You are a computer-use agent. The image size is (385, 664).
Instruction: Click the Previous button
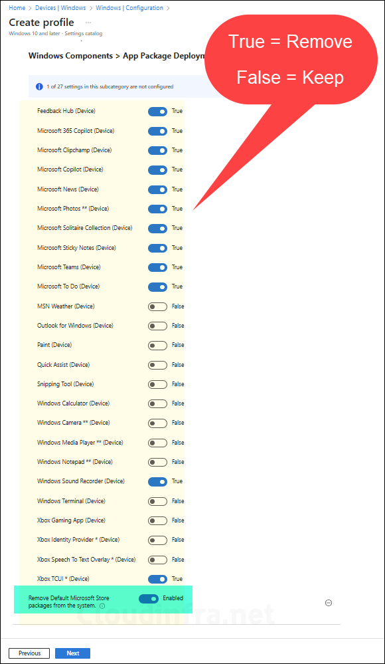pos(29,653)
